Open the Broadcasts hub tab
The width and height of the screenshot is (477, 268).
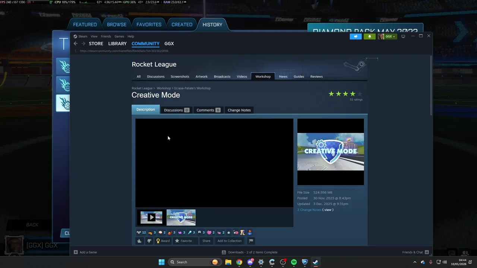[222, 77]
